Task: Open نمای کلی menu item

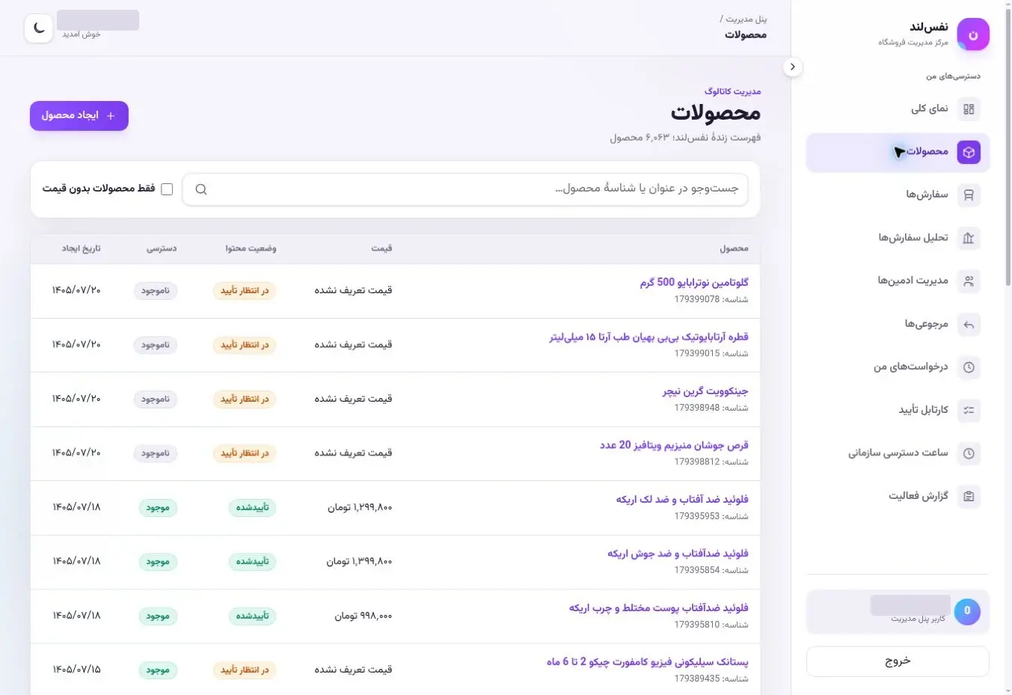Action: [x=898, y=109]
